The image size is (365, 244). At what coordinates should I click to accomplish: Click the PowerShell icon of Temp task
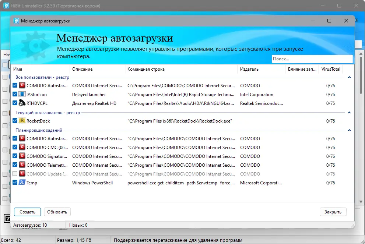pos(22,183)
